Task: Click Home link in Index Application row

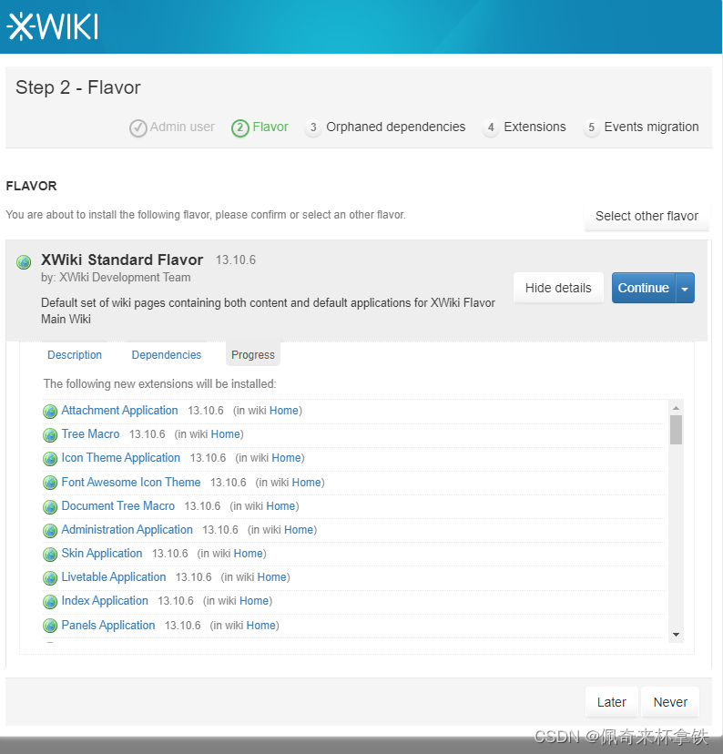Action: click(x=254, y=601)
